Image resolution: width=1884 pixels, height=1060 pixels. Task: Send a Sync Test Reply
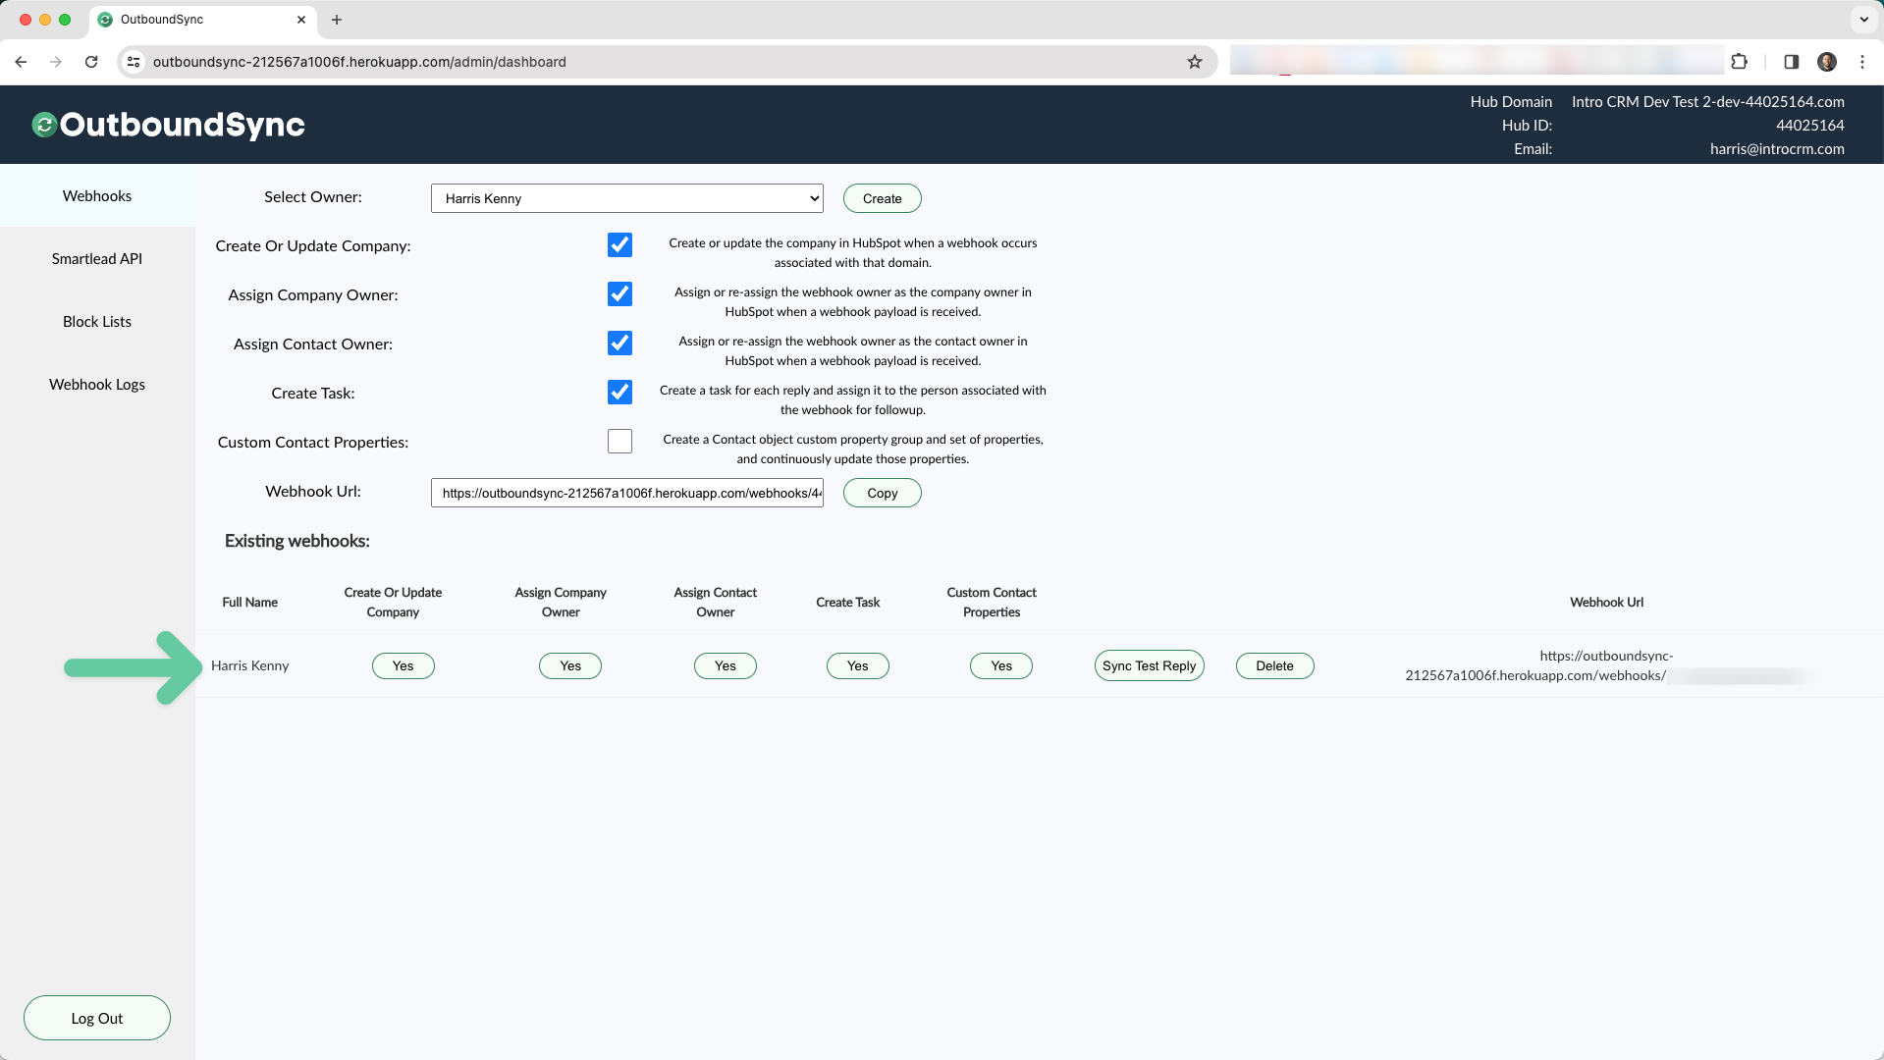point(1149,665)
